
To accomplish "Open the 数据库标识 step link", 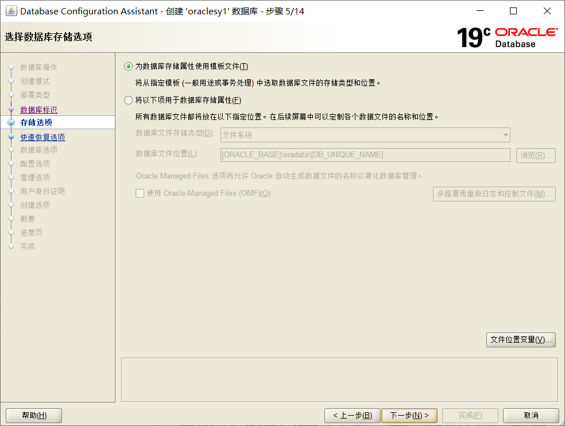I will (39, 110).
